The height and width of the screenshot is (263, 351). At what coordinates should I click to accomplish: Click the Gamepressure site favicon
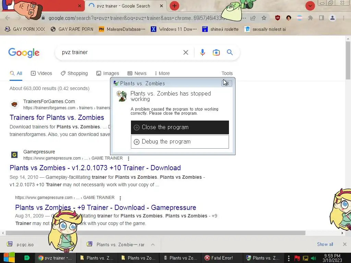coord(14,155)
